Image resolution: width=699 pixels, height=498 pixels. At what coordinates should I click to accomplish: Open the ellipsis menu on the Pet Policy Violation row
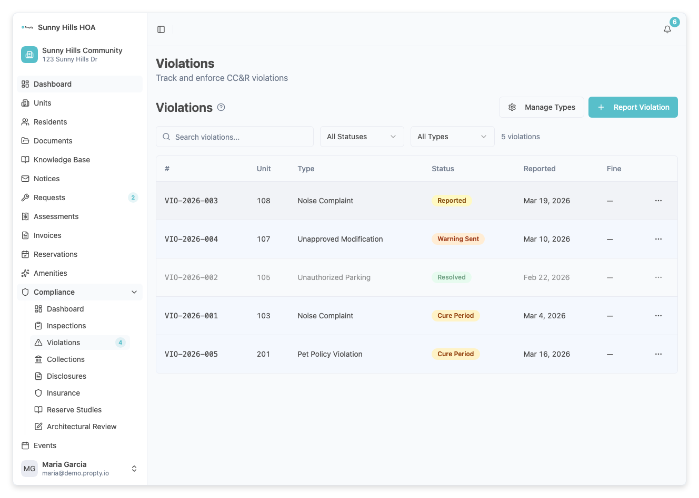pyautogui.click(x=658, y=354)
